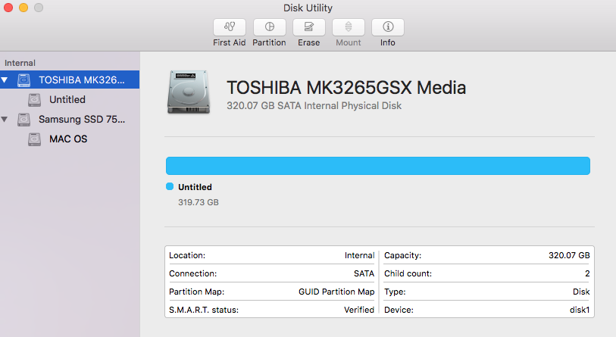Collapse the Samsung SSD disclosure triangle
The image size is (616, 337).
click(x=6, y=120)
